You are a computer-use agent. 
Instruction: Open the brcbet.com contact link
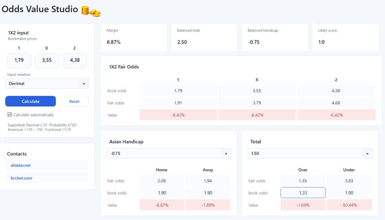click(47, 178)
